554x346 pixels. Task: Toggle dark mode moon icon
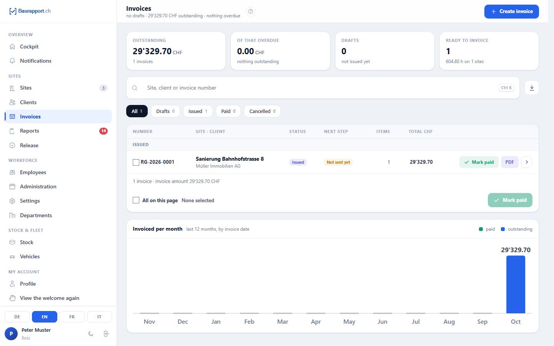[91, 334]
